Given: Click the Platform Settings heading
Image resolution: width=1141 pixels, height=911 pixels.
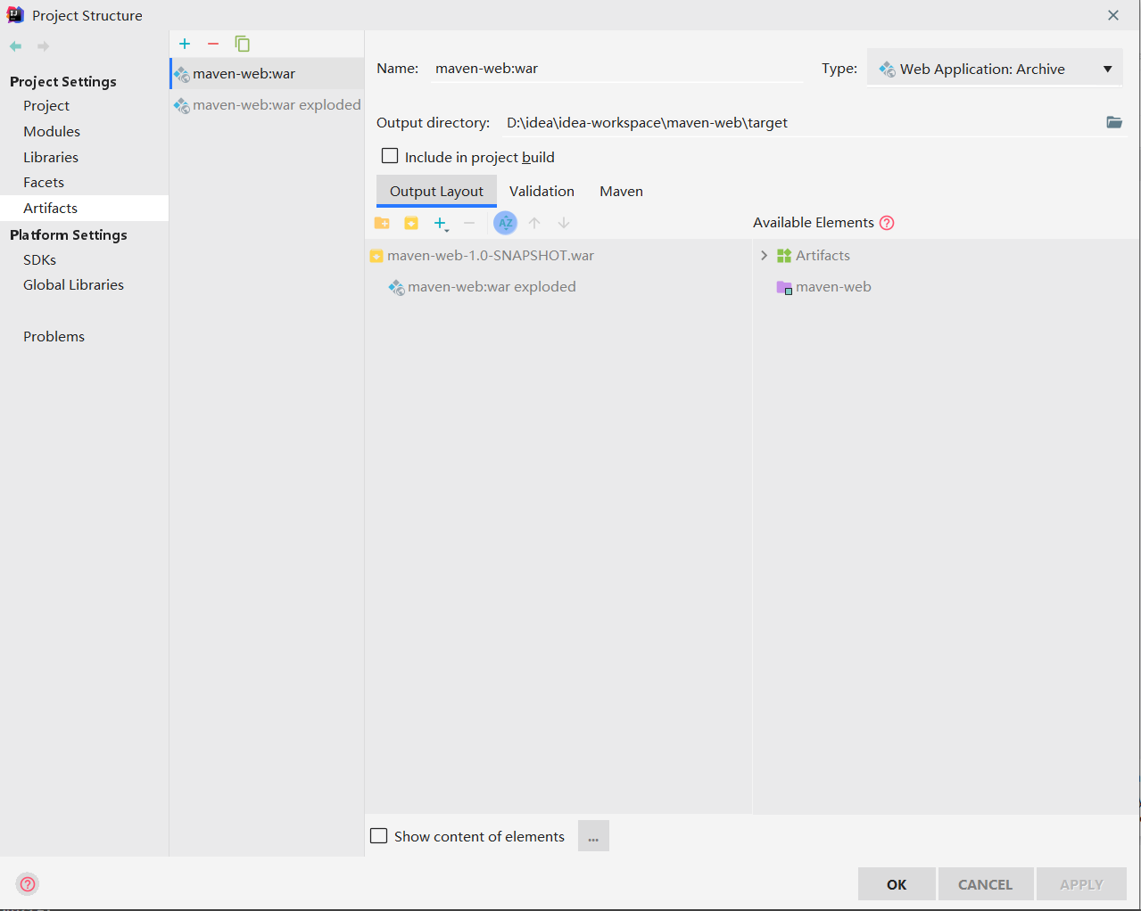Looking at the screenshot, I should click(69, 234).
